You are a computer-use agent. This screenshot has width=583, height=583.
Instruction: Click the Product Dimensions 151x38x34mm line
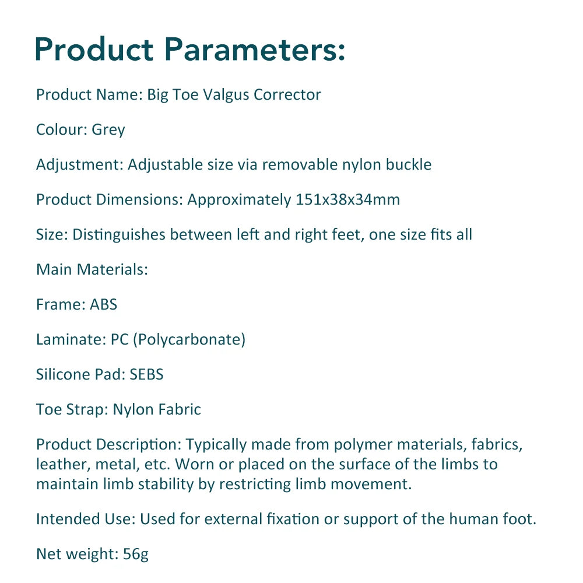218,200
